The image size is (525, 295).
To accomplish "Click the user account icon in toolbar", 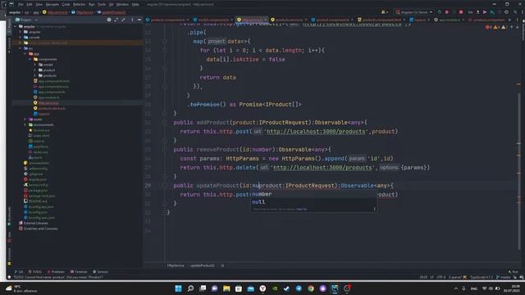I will click(384, 12).
